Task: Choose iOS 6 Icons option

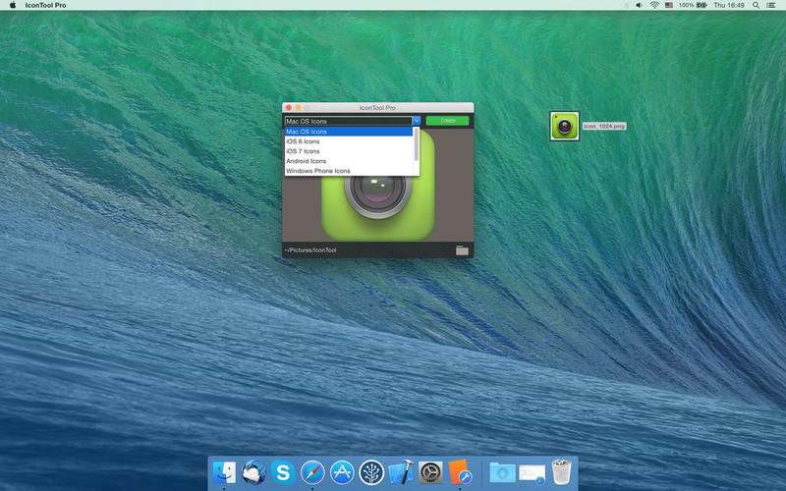Action: 349,141
